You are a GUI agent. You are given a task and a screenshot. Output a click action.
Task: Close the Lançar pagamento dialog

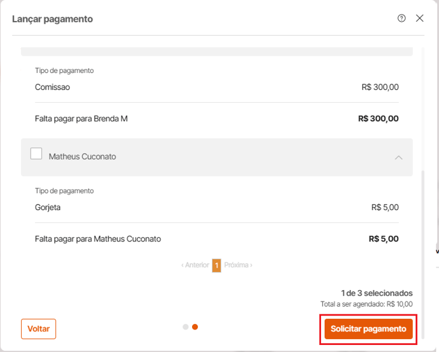pyautogui.click(x=419, y=19)
